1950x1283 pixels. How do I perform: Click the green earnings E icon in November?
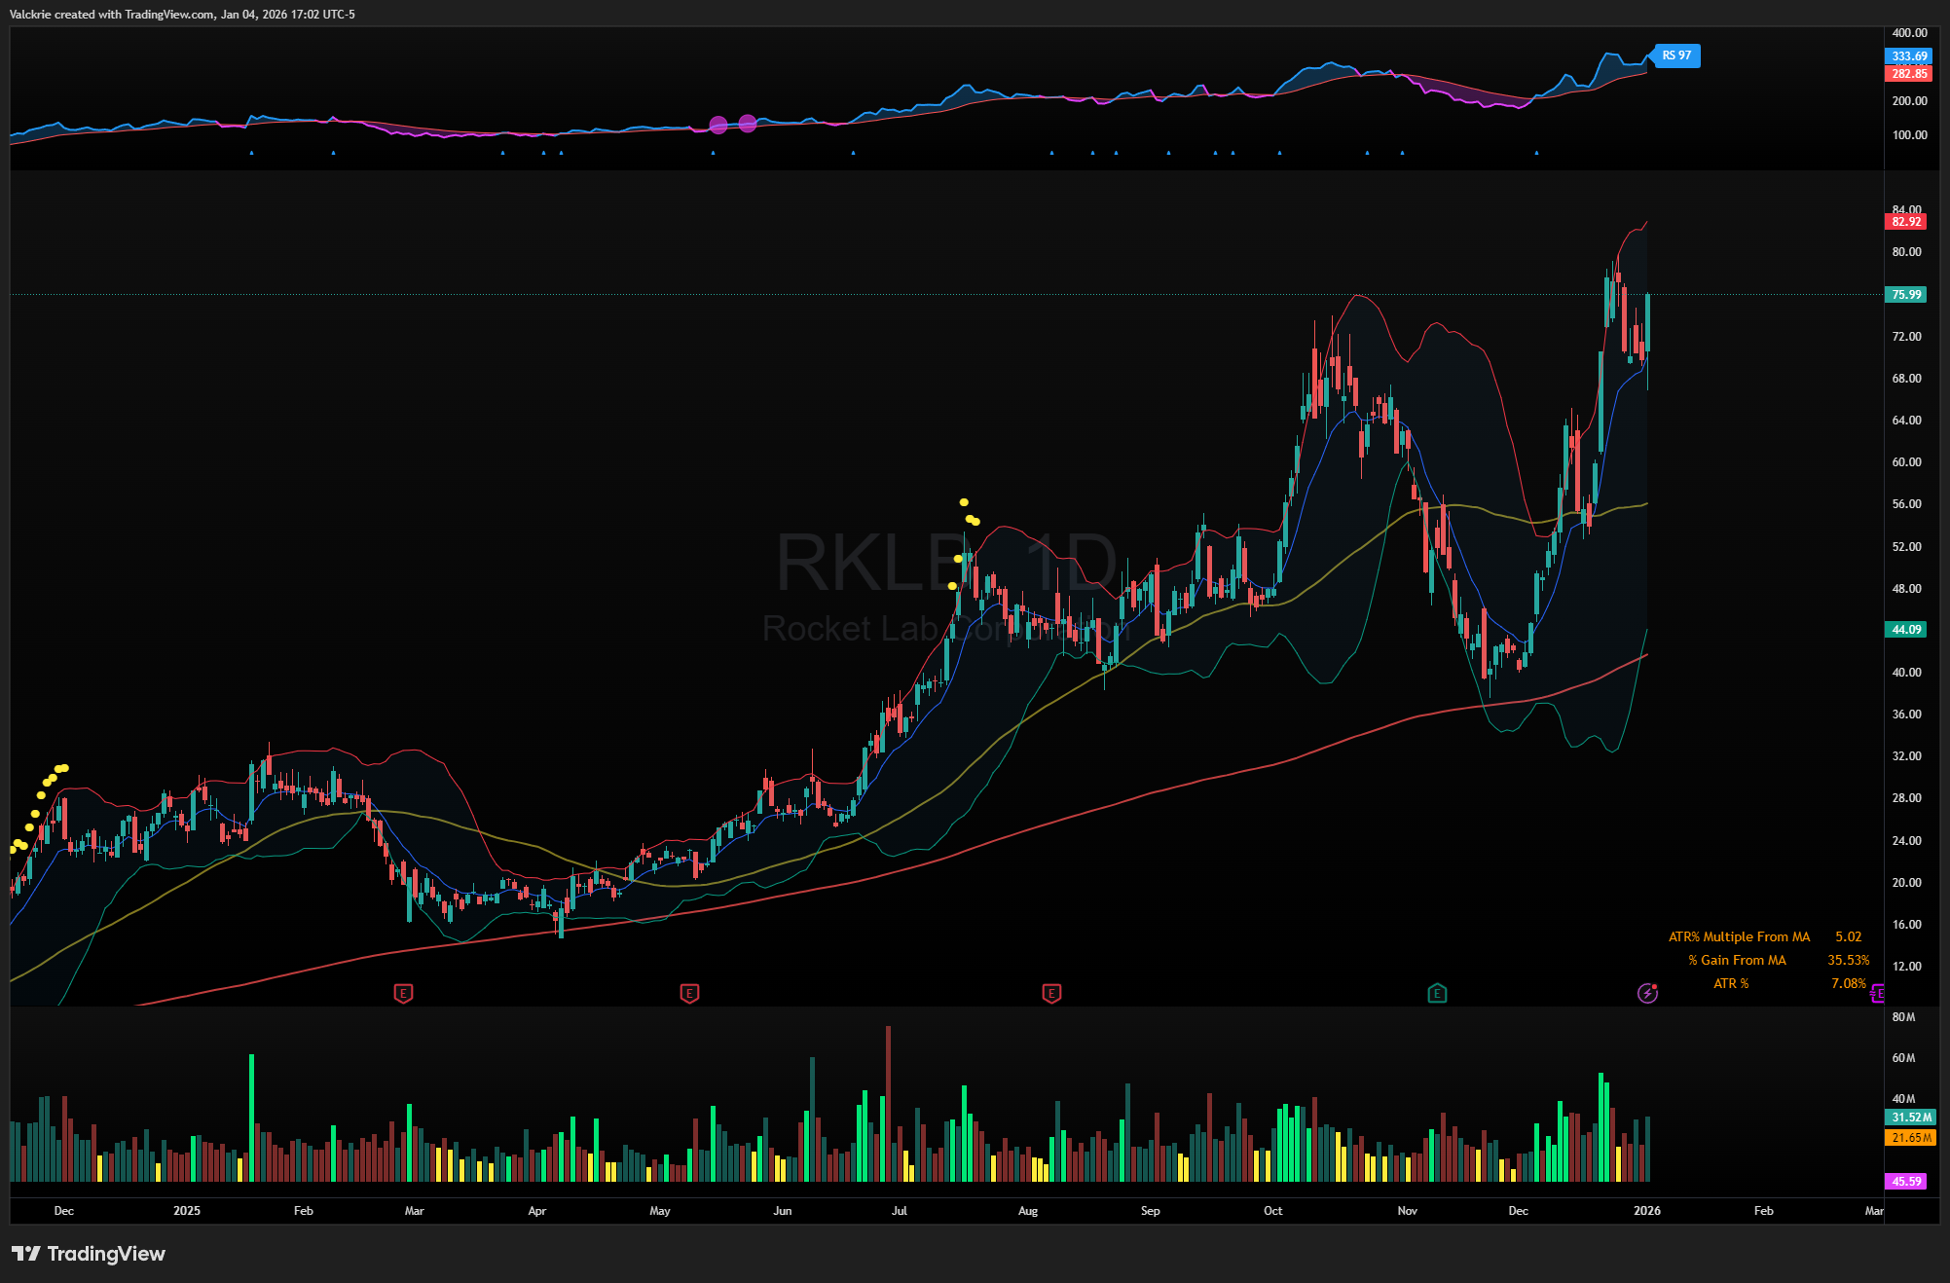tap(1437, 993)
